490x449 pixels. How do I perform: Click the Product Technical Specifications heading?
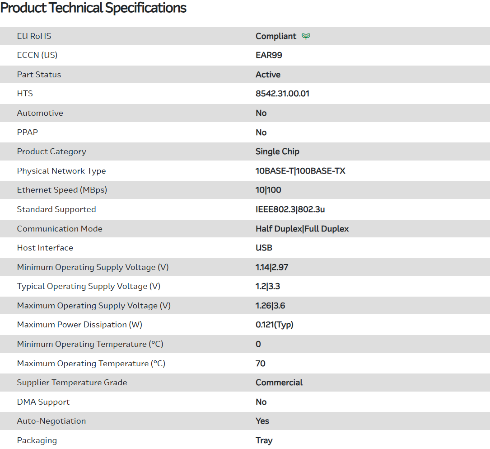[93, 8]
